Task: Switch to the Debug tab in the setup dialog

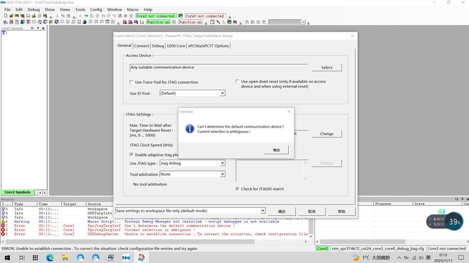Action: tap(158, 46)
